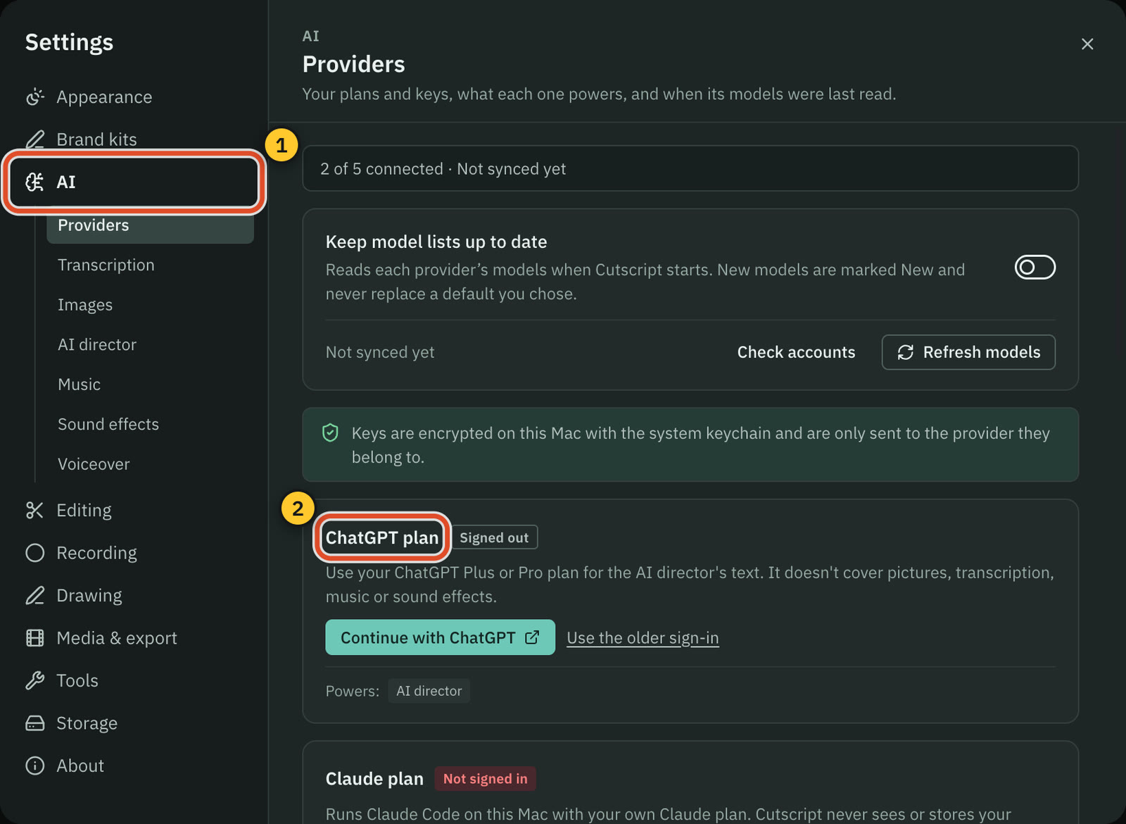Click the Storage drive icon
Screen dimensions: 1126x824
coord(35,723)
